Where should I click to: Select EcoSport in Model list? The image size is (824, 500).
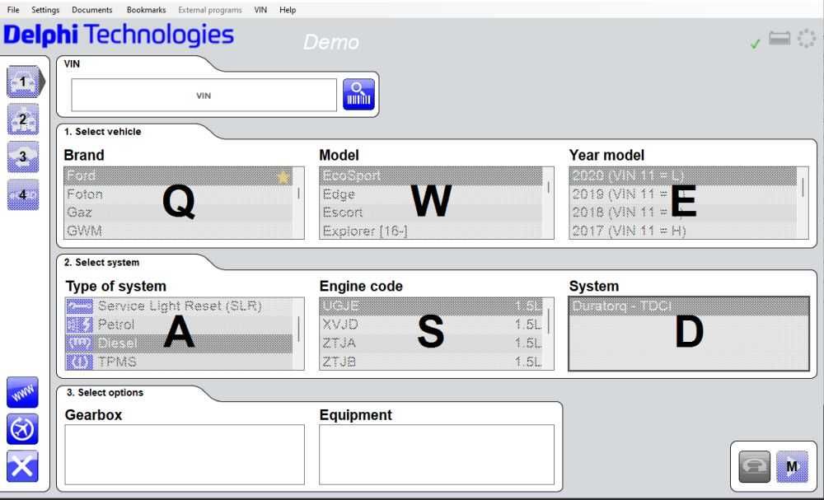pyautogui.click(x=431, y=176)
